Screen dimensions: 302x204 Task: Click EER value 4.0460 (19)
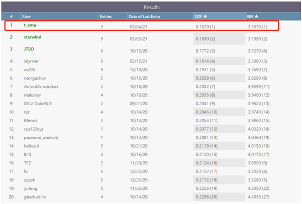click(259, 137)
